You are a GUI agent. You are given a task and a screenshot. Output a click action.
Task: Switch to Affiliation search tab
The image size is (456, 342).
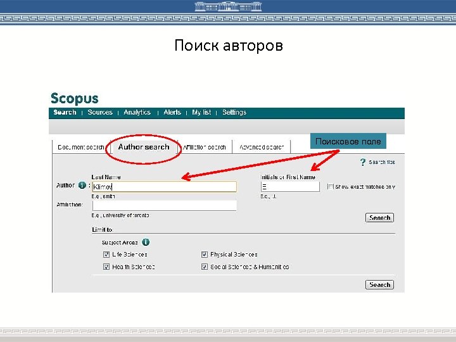204,147
